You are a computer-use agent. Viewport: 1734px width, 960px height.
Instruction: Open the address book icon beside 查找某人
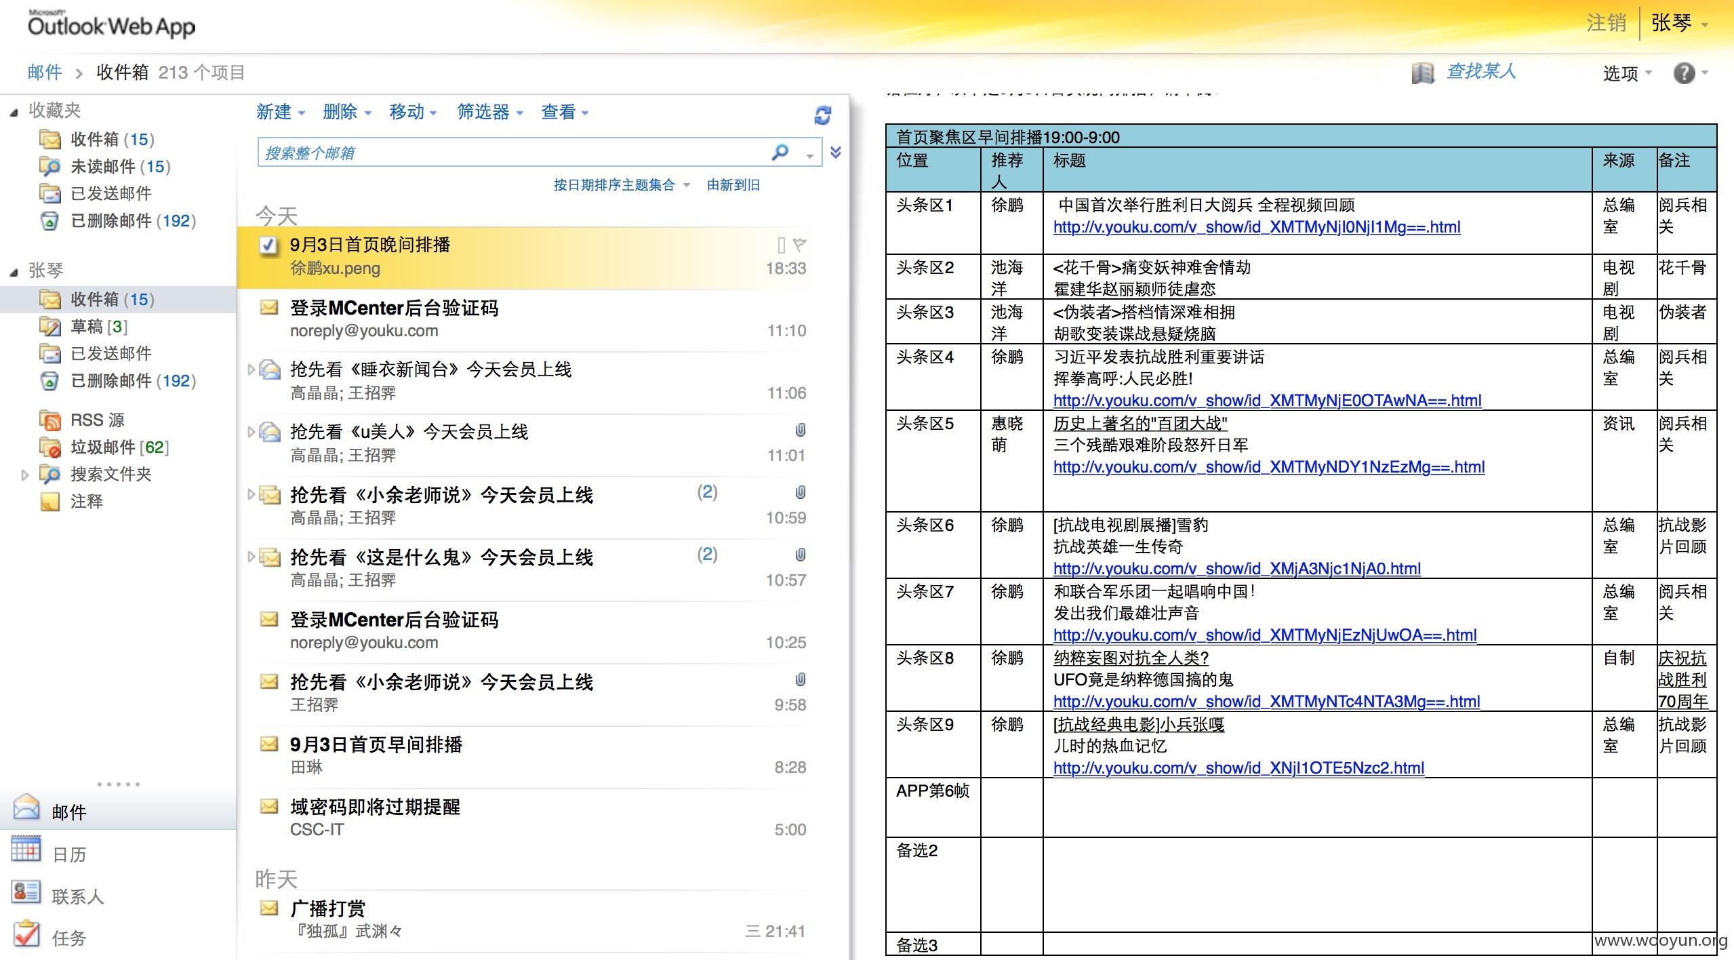coord(1423,73)
